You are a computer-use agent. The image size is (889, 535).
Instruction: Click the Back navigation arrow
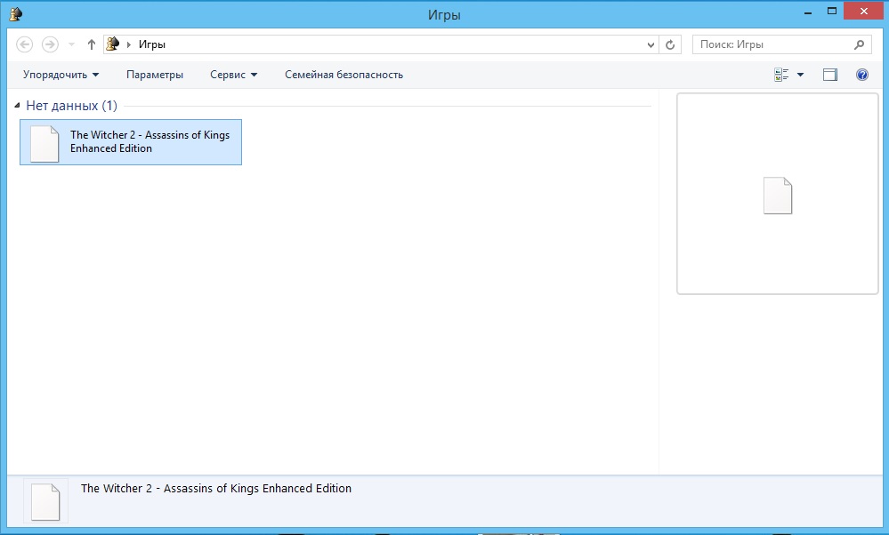click(24, 44)
